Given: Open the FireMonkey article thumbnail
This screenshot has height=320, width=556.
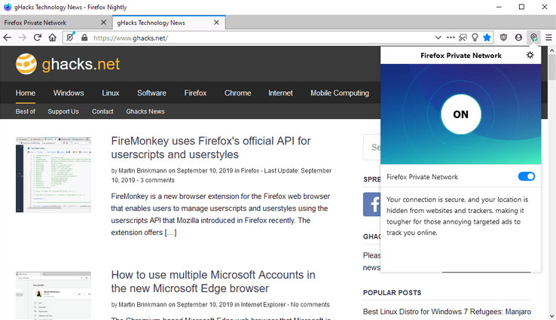Looking at the screenshot, I should [x=53, y=175].
